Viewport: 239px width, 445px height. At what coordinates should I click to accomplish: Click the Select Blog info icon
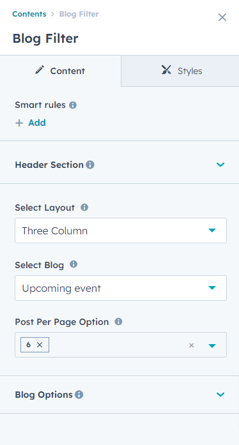[x=73, y=264]
